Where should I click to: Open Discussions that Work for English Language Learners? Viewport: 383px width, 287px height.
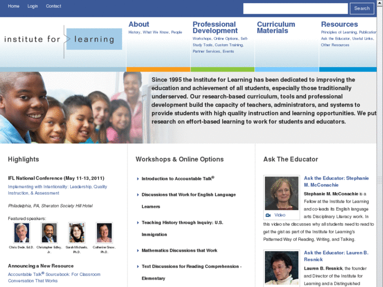click(189, 201)
